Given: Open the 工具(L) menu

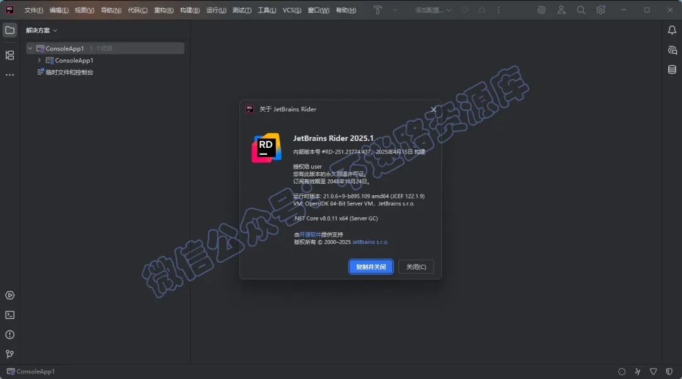Looking at the screenshot, I should pyautogui.click(x=266, y=10).
